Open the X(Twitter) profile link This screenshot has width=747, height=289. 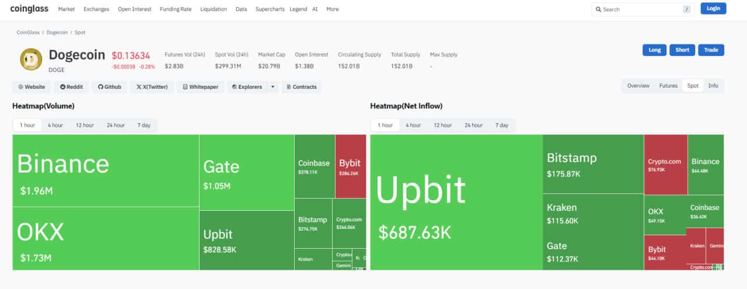click(x=152, y=87)
